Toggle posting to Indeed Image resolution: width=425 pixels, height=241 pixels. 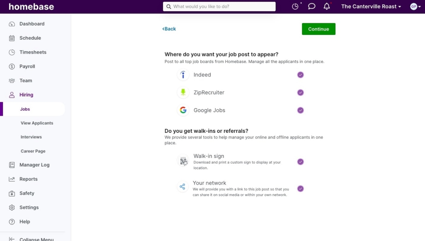click(300, 75)
